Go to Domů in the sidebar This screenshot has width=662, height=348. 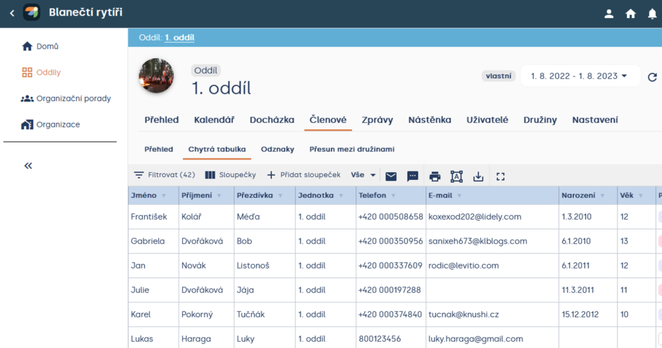tap(40, 47)
